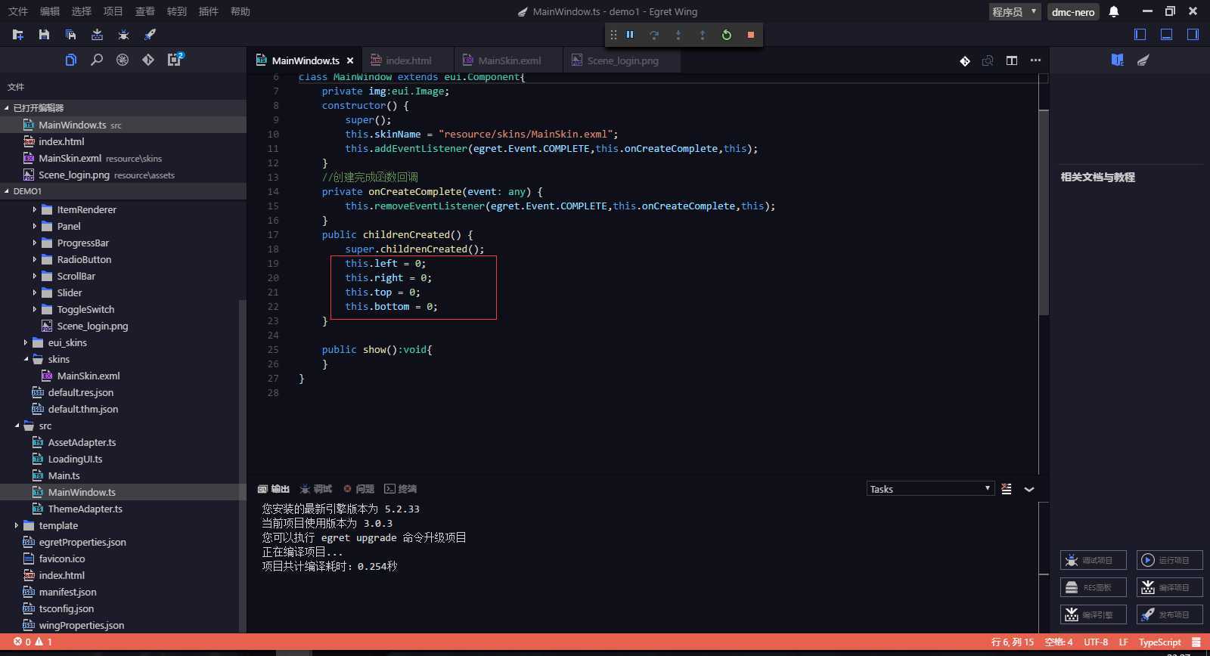Toggle the left sidebar panel visibility
1210x656 pixels.
1140,35
